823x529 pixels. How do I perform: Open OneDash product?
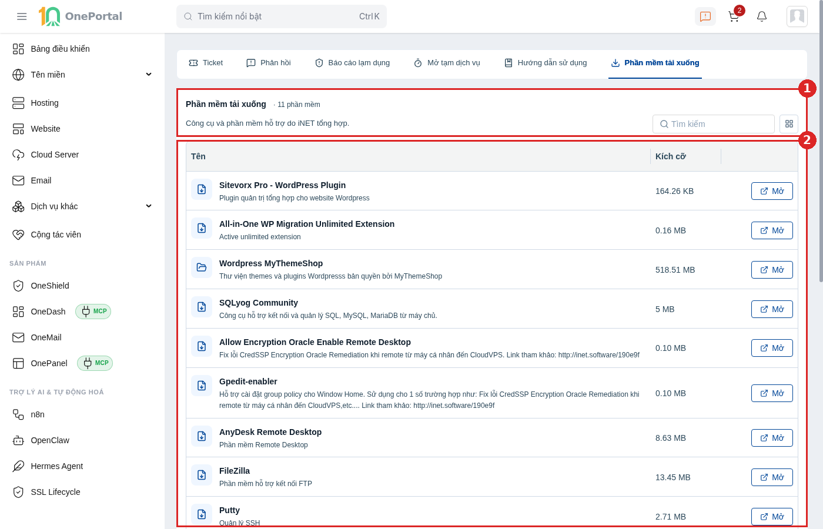pos(48,312)
